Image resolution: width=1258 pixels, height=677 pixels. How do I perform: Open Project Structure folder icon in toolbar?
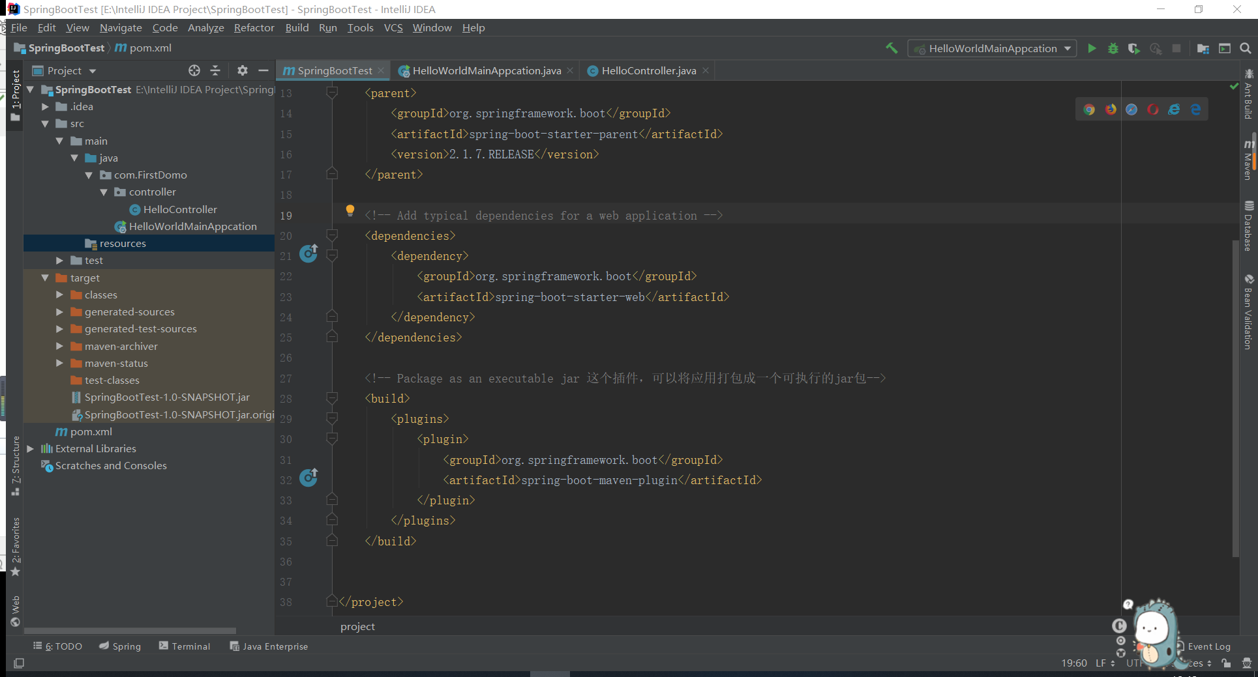point(1203,48)
